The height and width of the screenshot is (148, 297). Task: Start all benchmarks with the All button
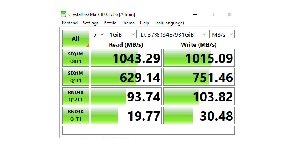pyautogui.click(x=76, y=38)
